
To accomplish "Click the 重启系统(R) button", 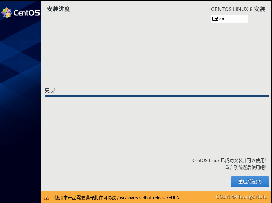I will click(x=250, y=181).
